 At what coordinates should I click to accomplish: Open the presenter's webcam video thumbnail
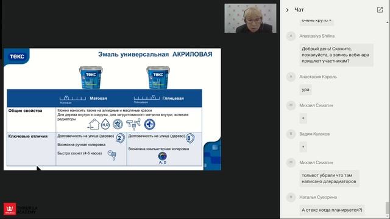click(250, 18)
